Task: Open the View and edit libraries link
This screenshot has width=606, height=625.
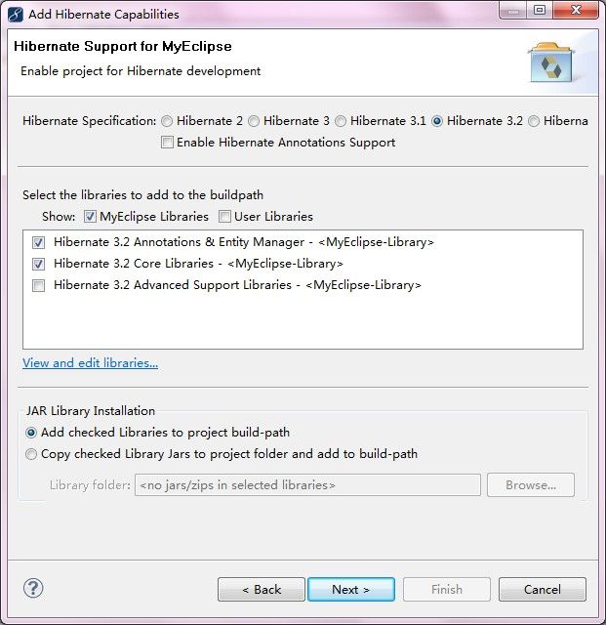Action: (91, 363)
